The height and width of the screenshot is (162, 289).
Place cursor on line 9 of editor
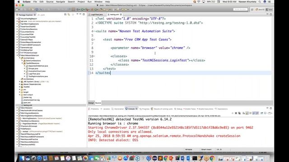[x=183, y=52]
